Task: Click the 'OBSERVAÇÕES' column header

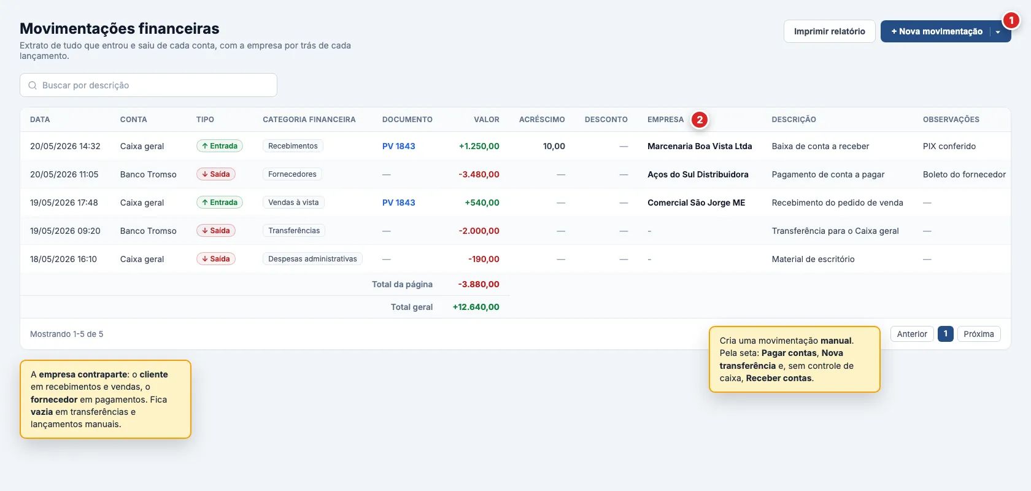Action: pyautogui.click(x=951, y=120)
